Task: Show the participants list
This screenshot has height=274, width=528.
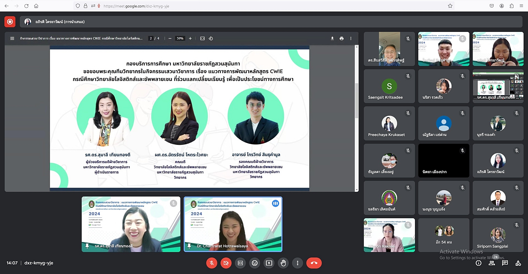Action: pyautogui.click(x=492, y=263)
